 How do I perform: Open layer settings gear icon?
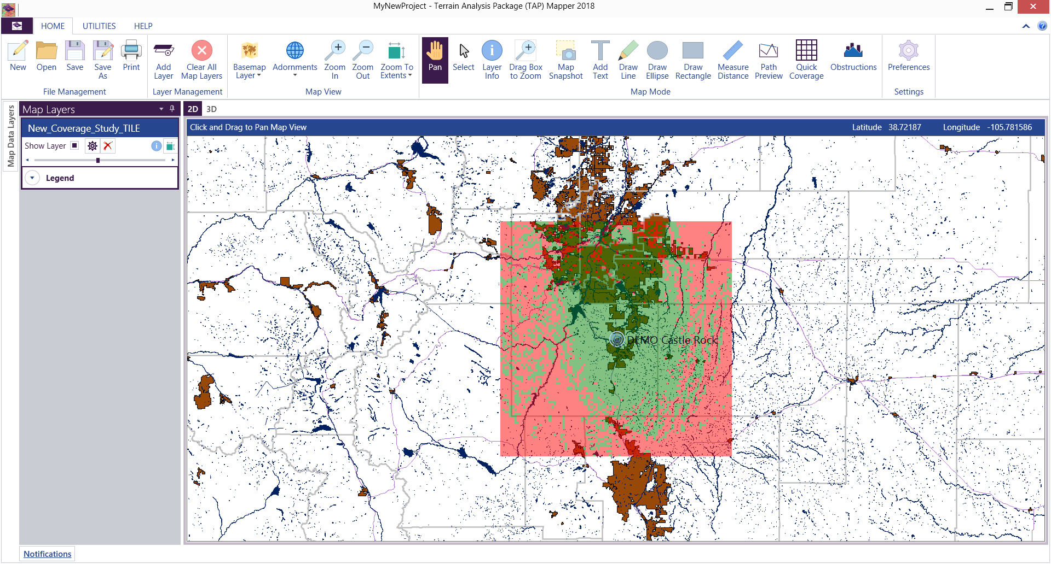[x=93, y=146]
